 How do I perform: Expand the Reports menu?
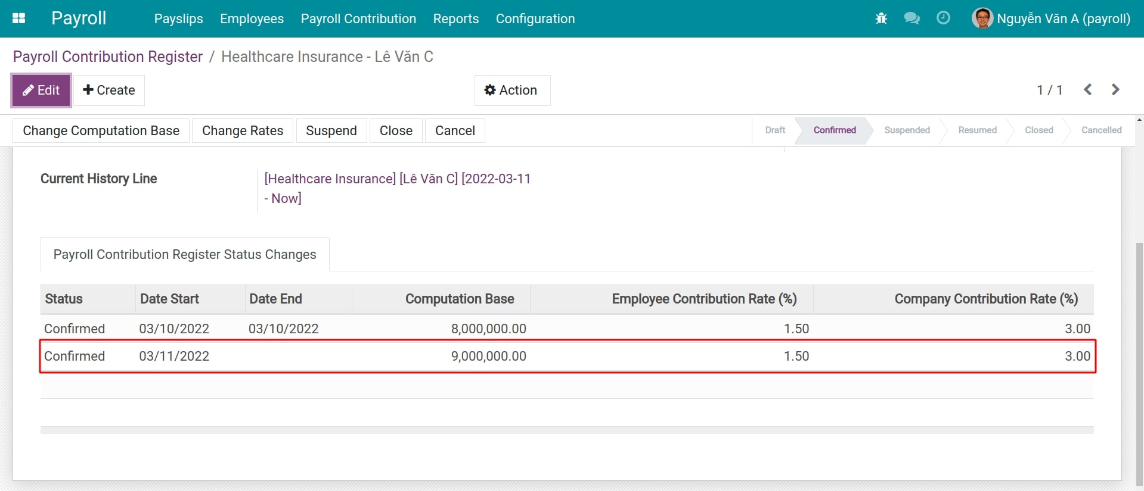point(455,19)
